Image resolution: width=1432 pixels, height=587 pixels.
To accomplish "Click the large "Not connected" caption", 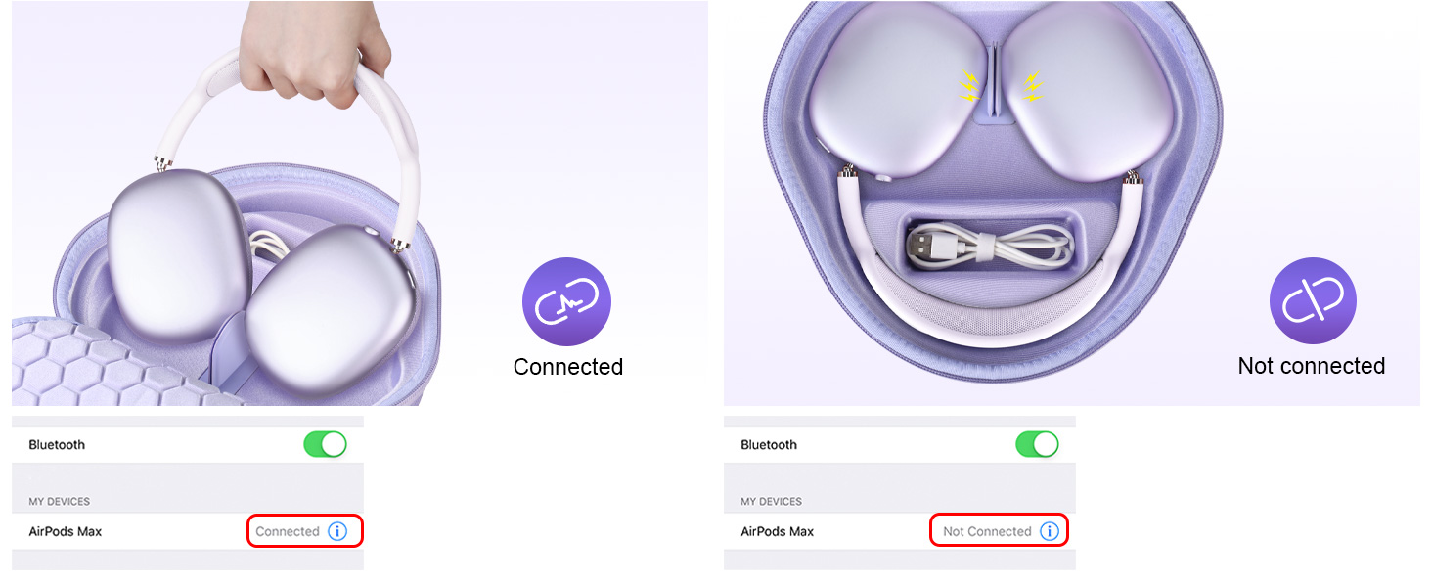I will 1312,366.
